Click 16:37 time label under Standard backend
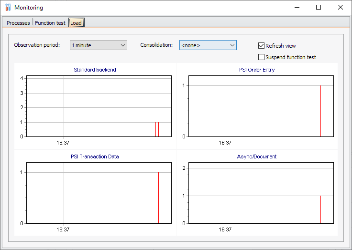 click(x=63, y=143)
